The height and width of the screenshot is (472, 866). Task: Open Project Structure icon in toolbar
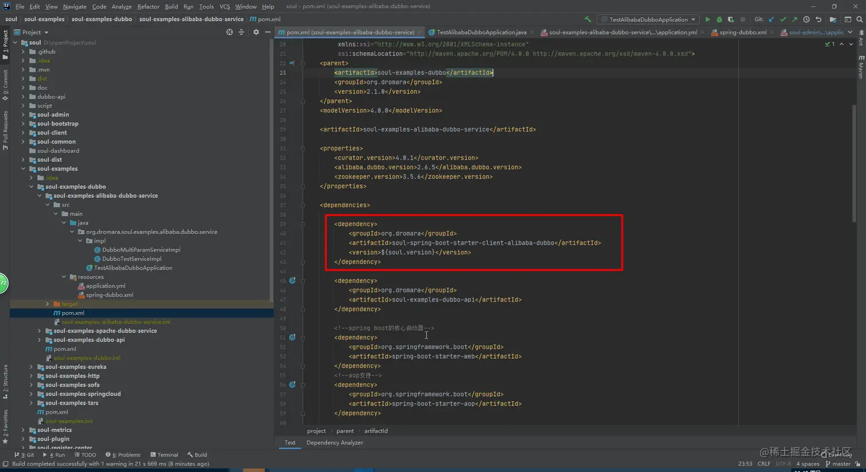coord(833,19)
